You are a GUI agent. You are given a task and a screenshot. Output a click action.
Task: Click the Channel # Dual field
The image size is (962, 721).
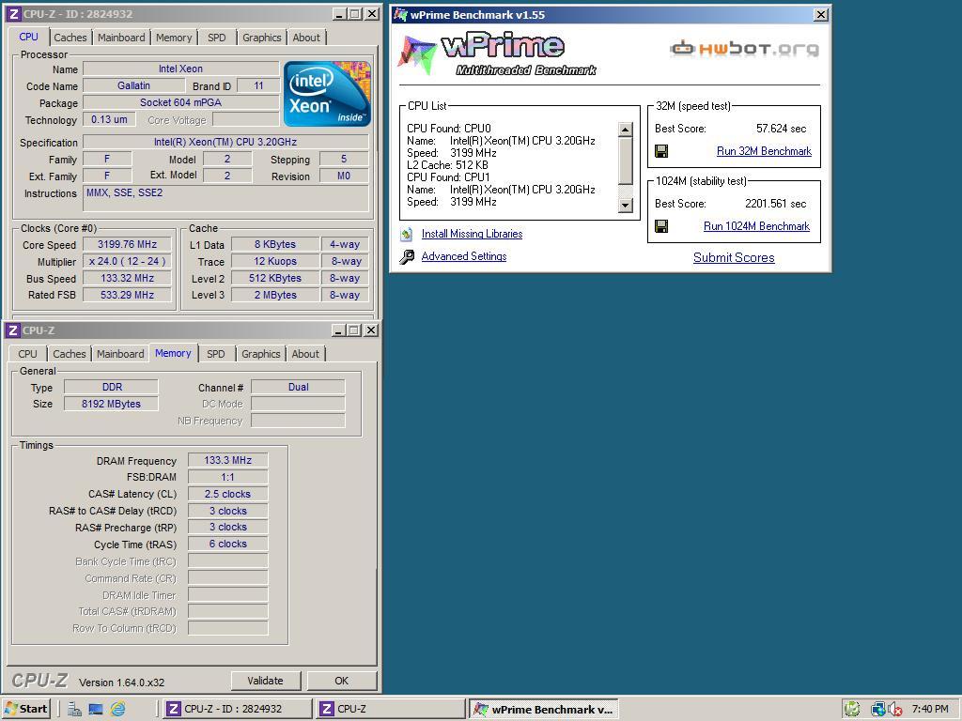pos(298,387)
